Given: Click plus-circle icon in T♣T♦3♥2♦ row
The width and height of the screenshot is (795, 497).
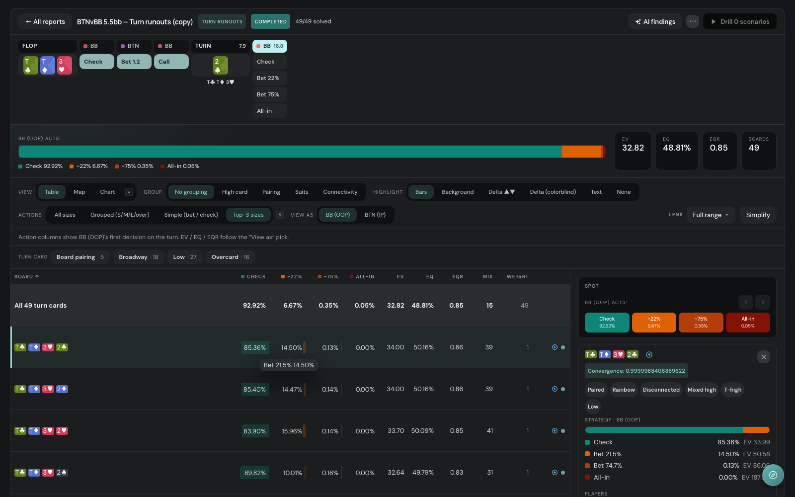Looking at the screenshot, I should coord(555,389).
